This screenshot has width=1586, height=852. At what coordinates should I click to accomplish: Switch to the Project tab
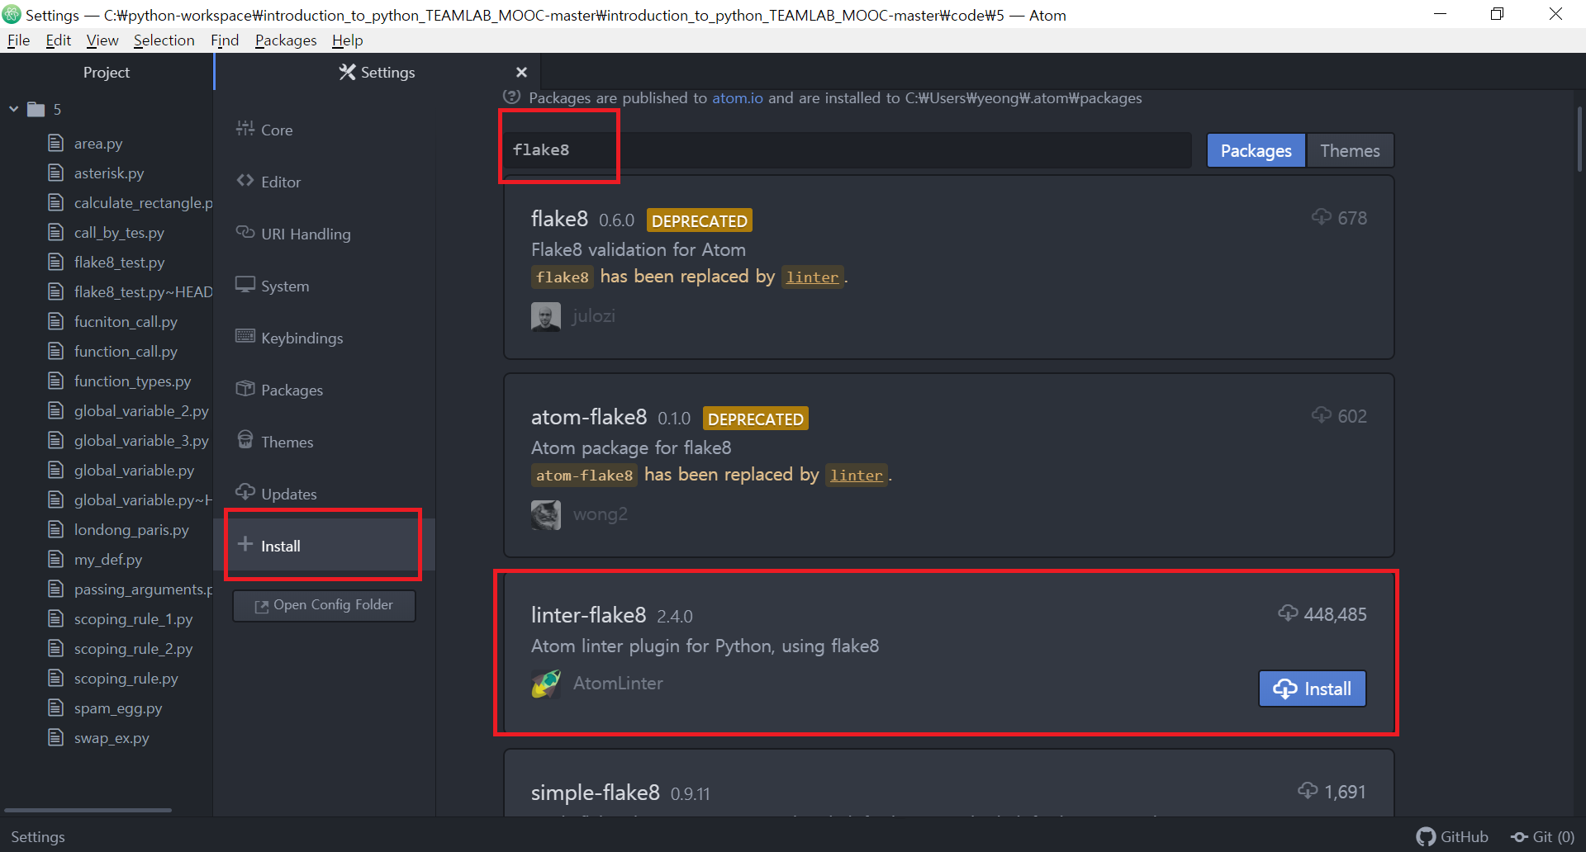[x=107, y=72]
